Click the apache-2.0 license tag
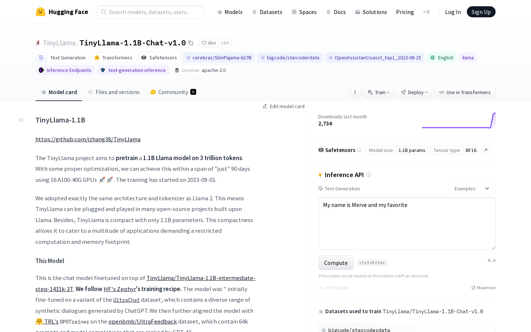Viewport: 531px width, 332px height. click(x=200, y=70)
